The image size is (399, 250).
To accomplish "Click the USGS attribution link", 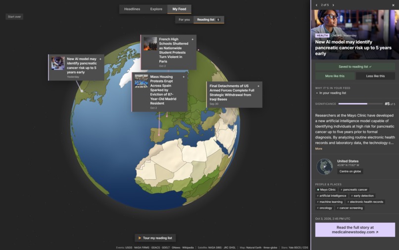I will pos(129,248).
